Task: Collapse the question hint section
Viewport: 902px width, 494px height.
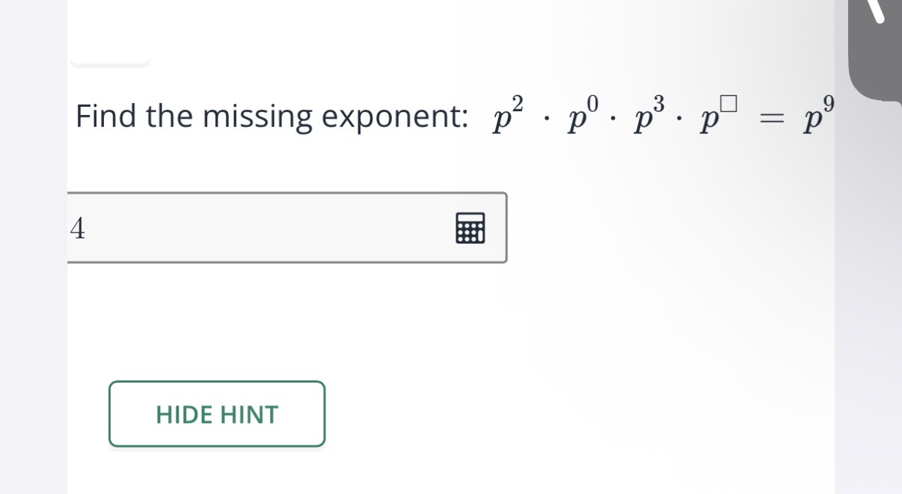Action: click(x=217, y=414)
